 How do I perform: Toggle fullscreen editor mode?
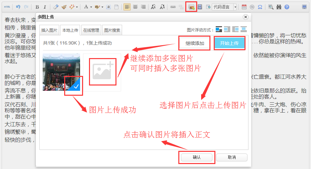[304, 7]
